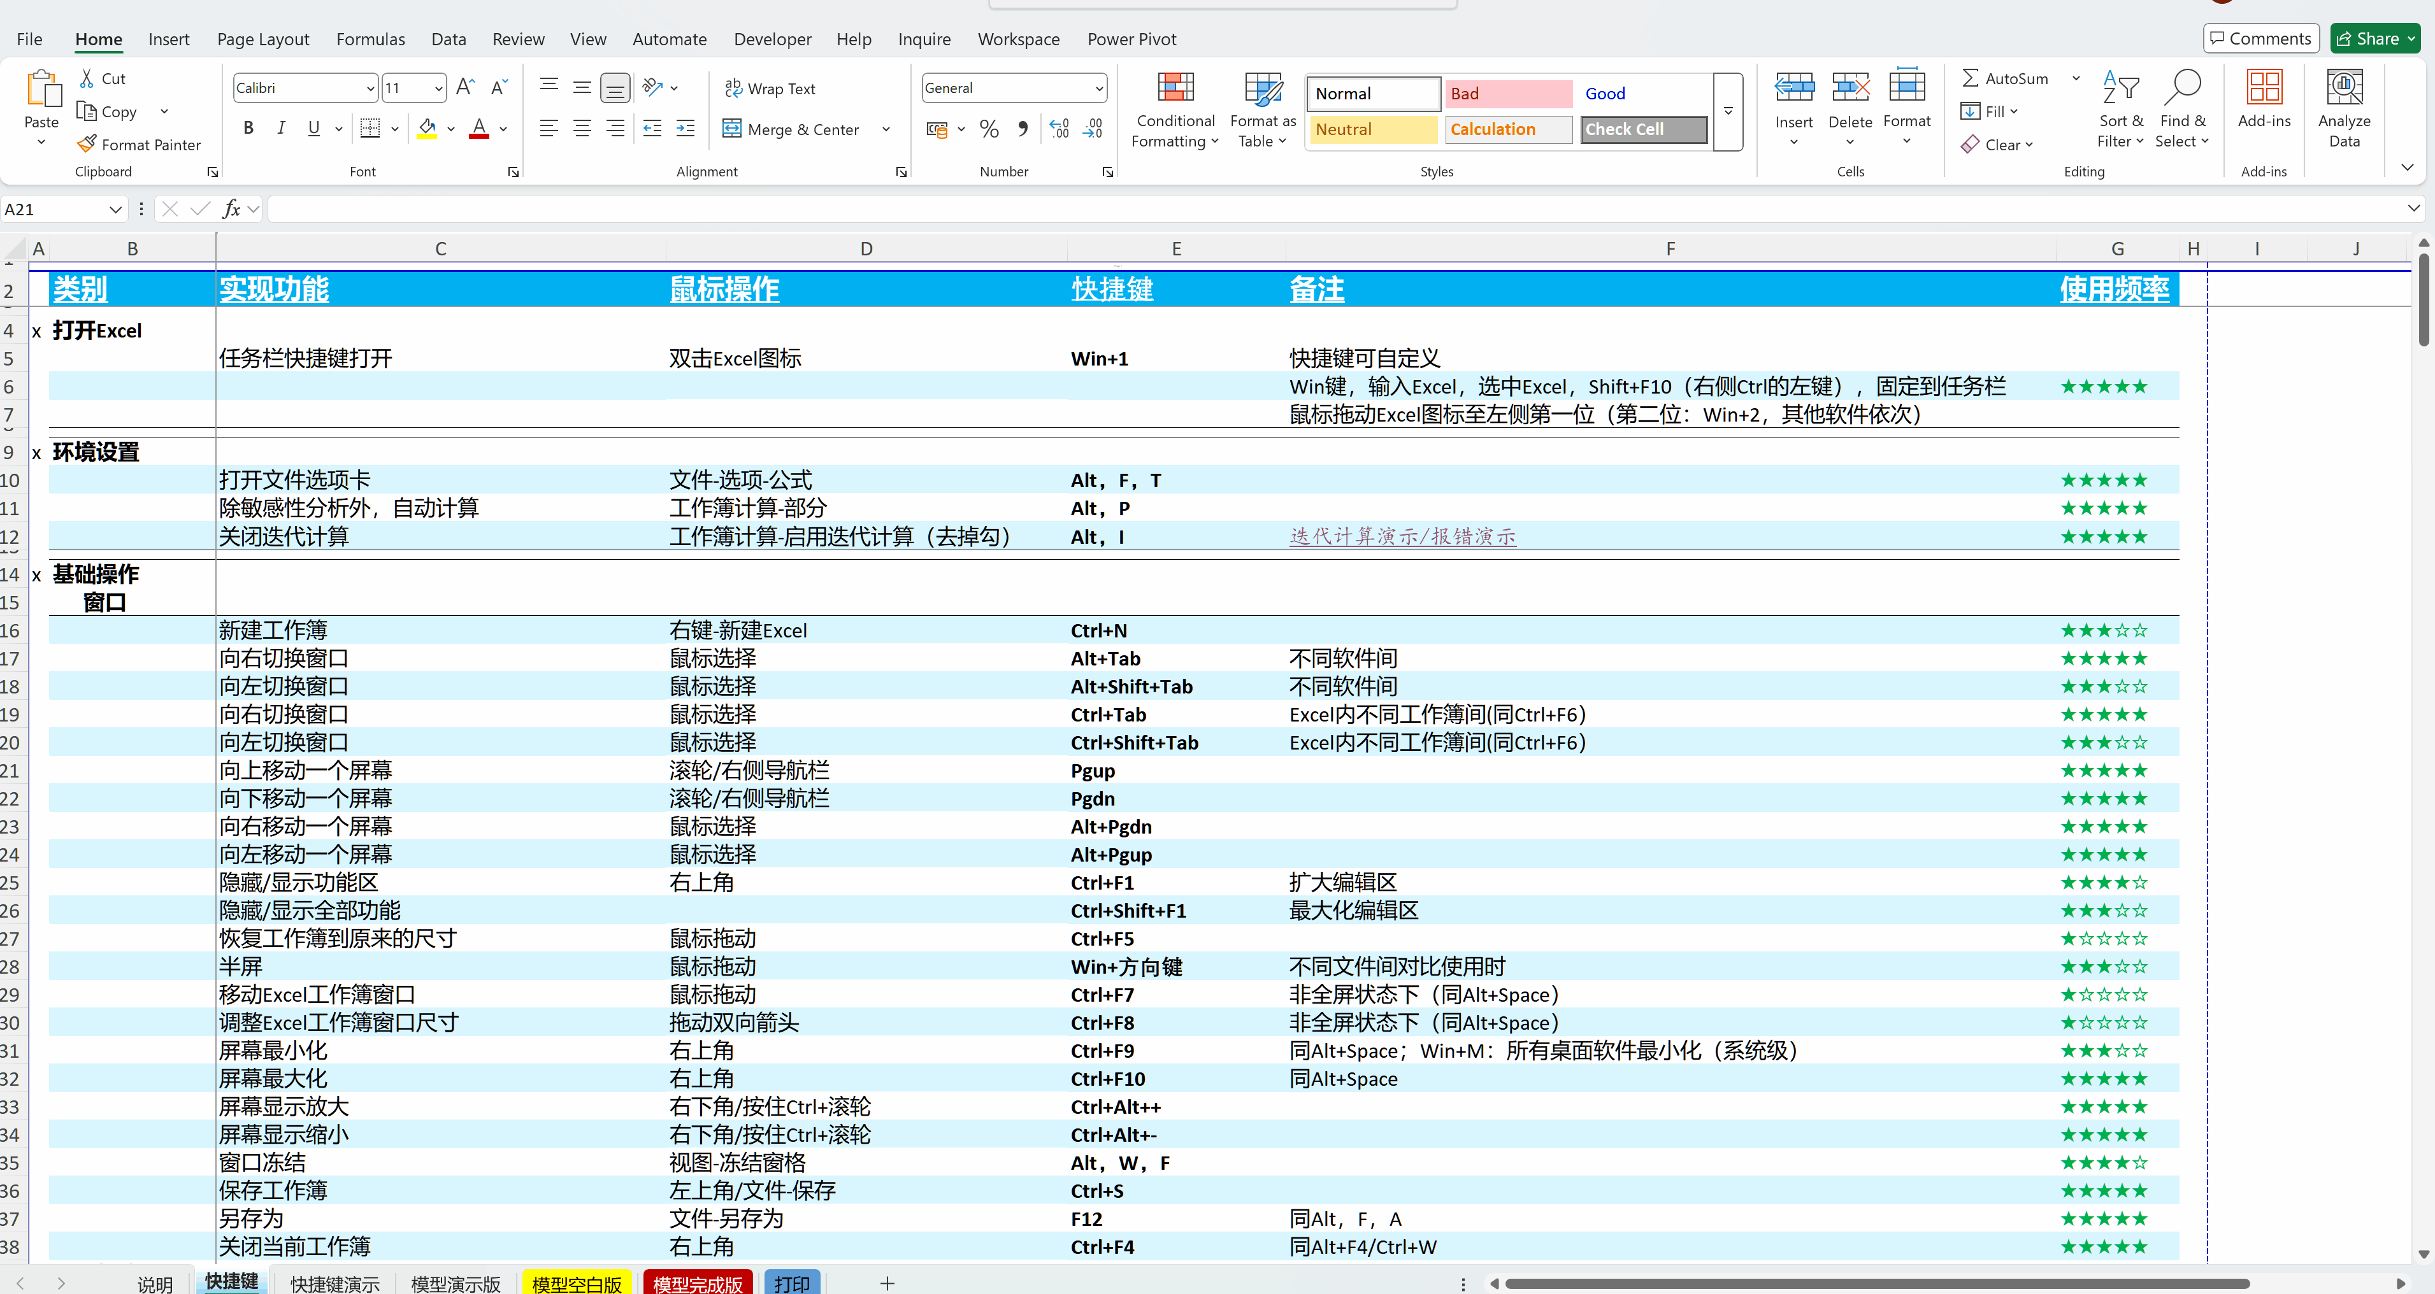Screen dimensions: 2435x1294
Task: Switch to the 打印 sheet tab
Action: pyautogui.click(x=792, y=1283)
